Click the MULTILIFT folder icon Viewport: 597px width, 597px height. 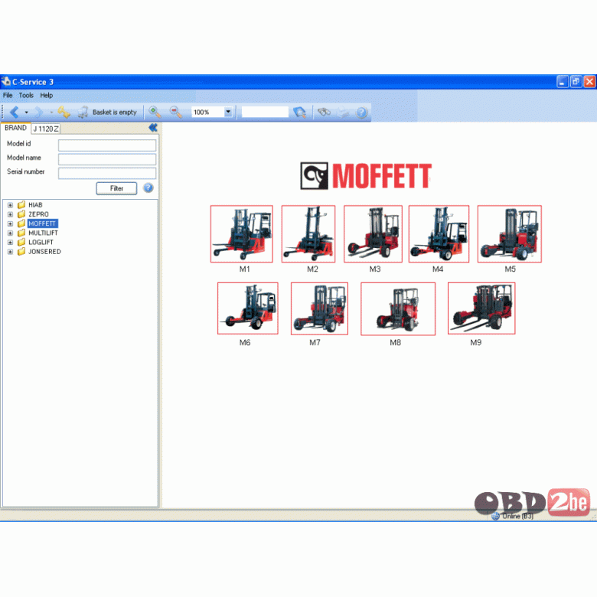click(21, 233)
